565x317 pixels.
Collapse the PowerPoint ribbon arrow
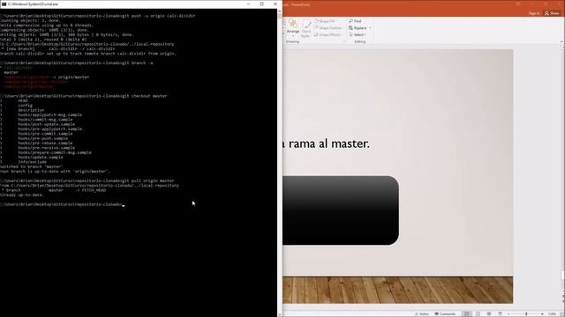click(561, 42)
